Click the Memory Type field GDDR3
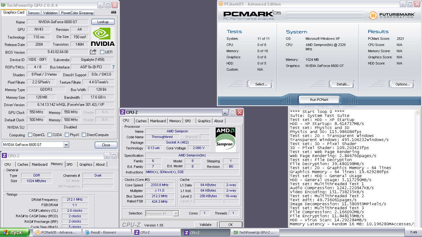This screenshot has width=422, height=237. [x=46, y=90]
